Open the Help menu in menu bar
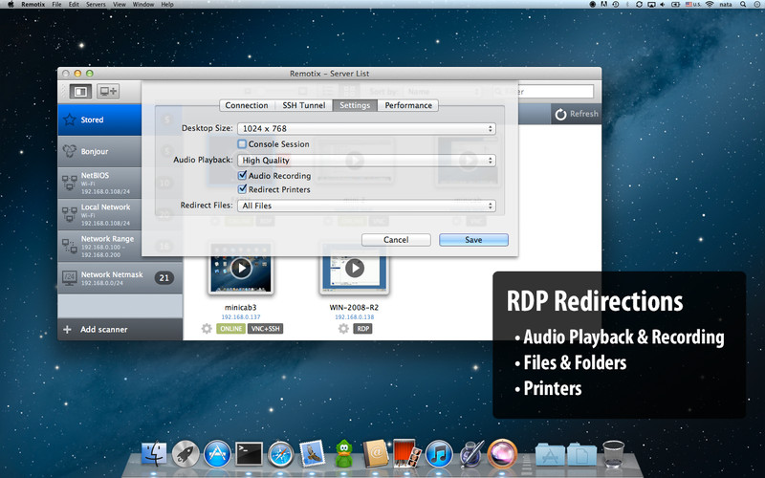This screenshot has height=478, width=765. pyautogui.click(x=167, y=4)
